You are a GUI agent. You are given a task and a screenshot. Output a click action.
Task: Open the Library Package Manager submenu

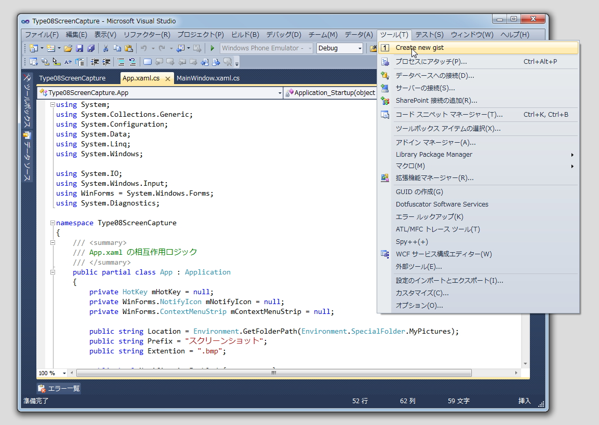pos(434,154)
